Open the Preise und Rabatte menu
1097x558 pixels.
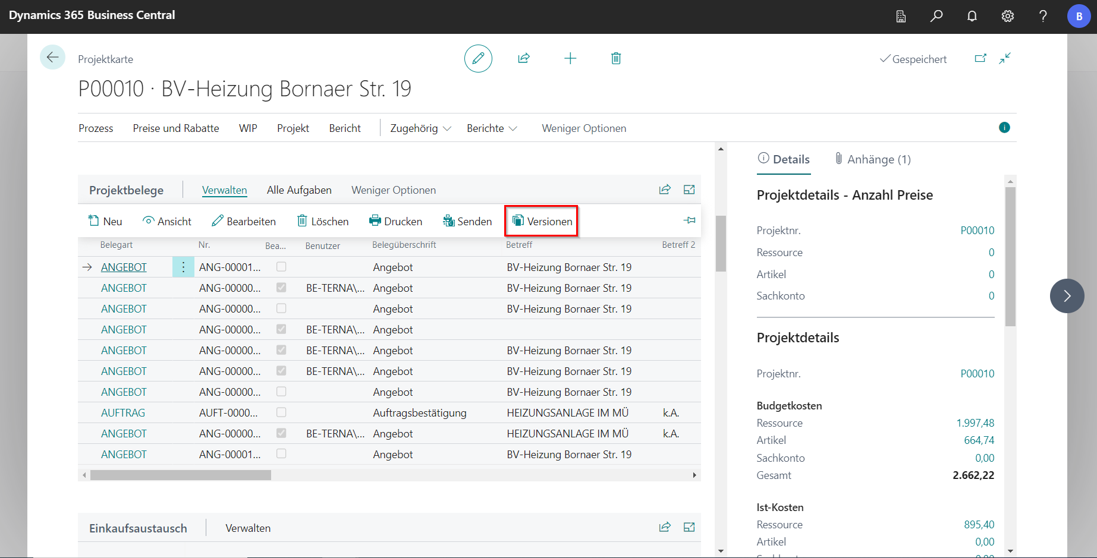(176, 128)
